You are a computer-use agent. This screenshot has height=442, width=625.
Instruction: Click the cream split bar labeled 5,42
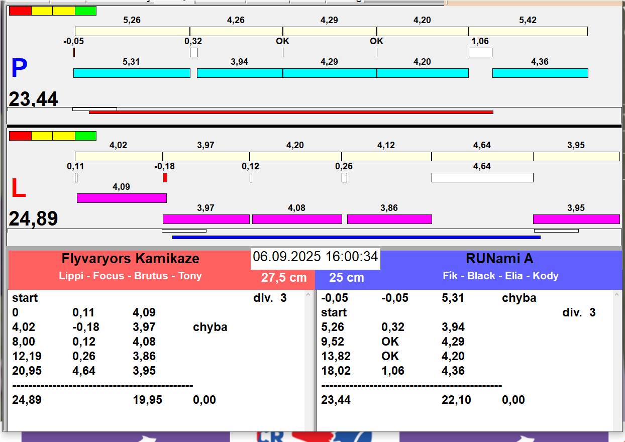(528, 31)
